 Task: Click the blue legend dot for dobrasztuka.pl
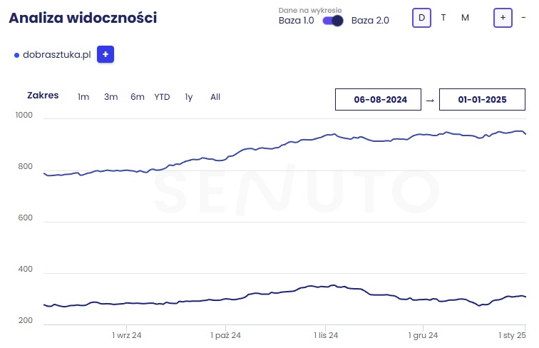click(x=16, y=55)
